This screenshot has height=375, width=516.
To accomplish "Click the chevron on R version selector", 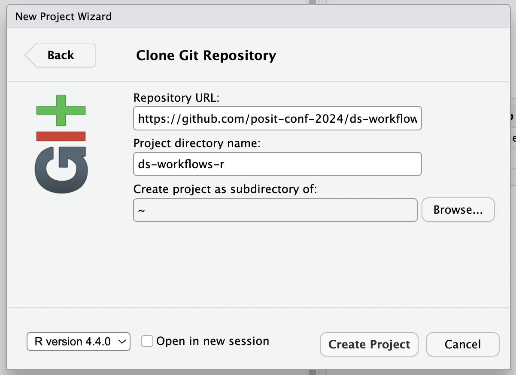I will click(122, 342).
